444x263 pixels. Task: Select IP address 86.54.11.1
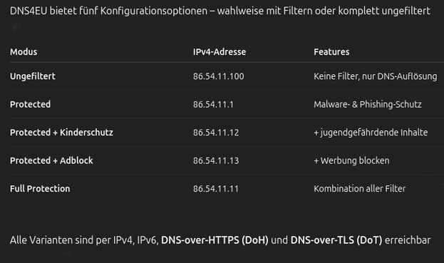tap(213, 105)
